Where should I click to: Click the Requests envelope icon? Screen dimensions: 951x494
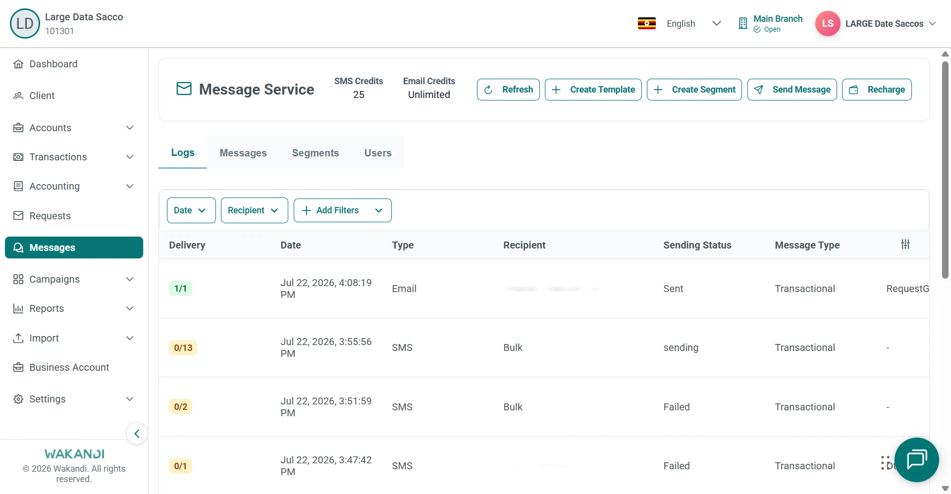coord(18,215)
